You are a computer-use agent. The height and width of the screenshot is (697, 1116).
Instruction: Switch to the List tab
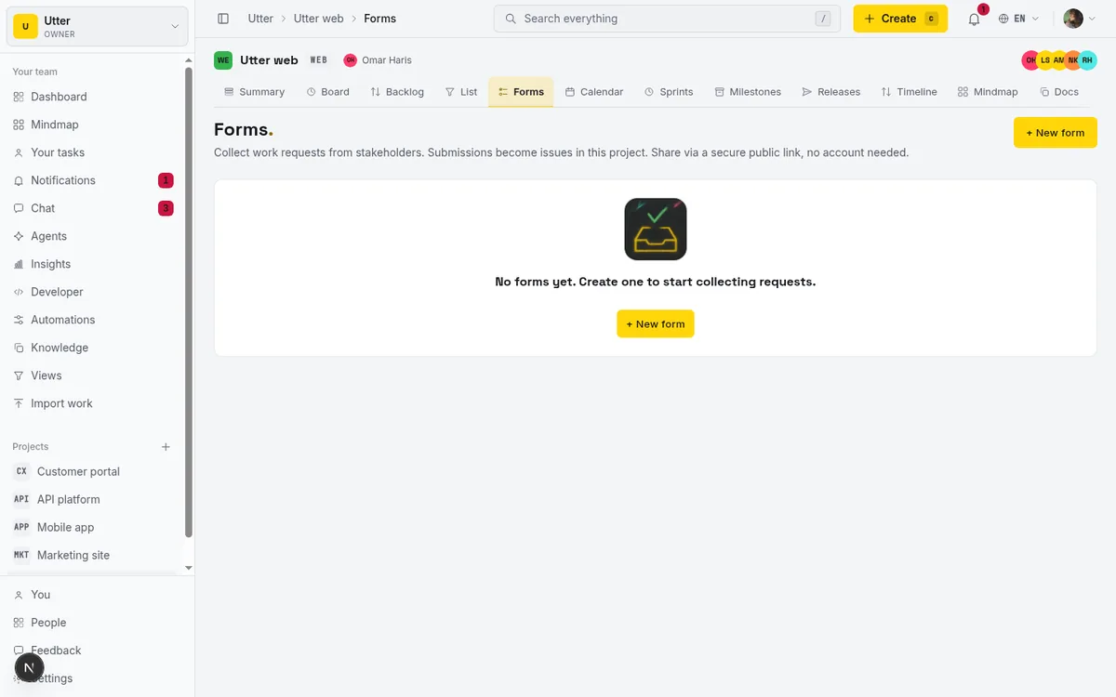pyautogui.click(x=461, y=92)
